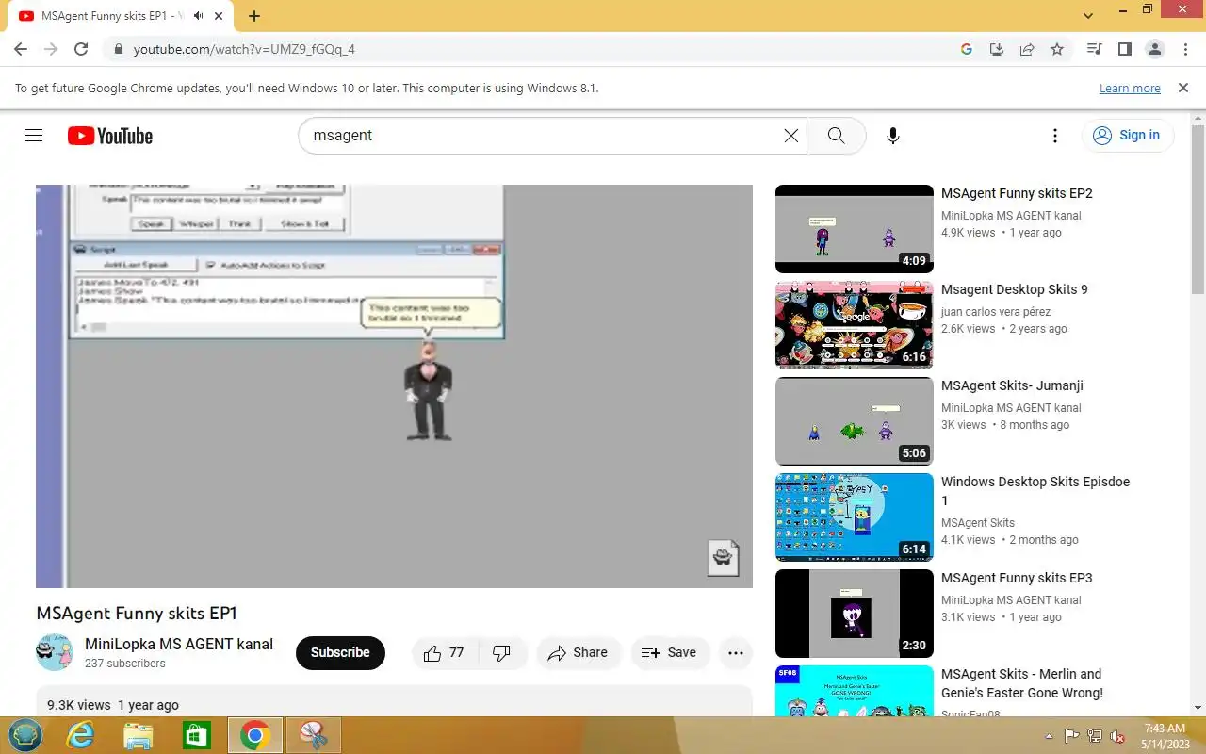Open MSAgent Skits- Jumanji thumbnail

[x=855, y=421]
